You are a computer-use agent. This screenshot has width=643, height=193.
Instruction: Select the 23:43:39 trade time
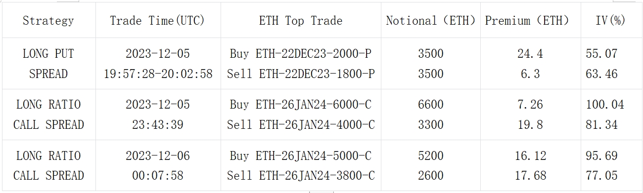coord(158,125)
